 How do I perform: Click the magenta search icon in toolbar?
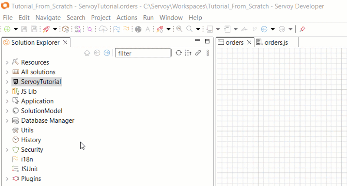(89, 29)
